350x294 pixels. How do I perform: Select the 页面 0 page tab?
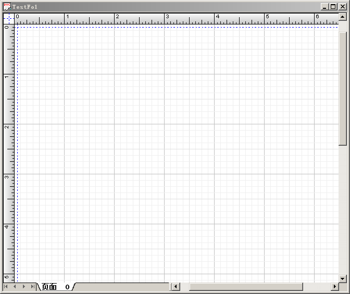point(56,287)
